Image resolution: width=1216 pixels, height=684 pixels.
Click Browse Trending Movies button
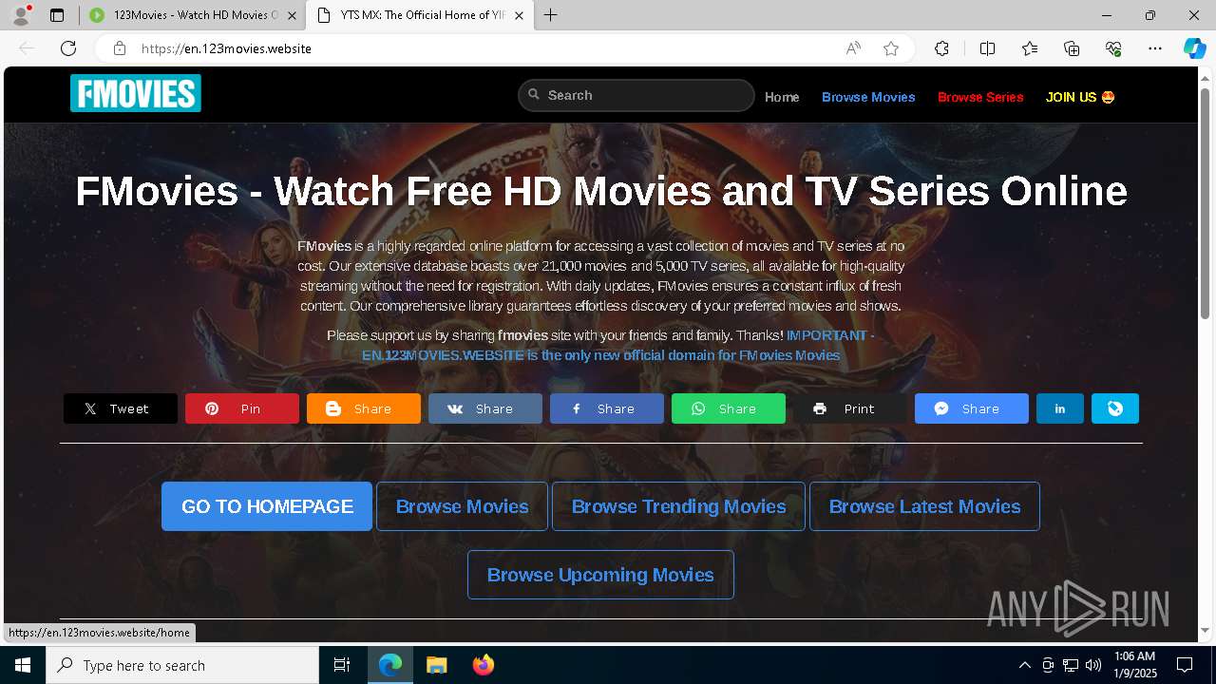pyautogui.click(x=678, y=506)
